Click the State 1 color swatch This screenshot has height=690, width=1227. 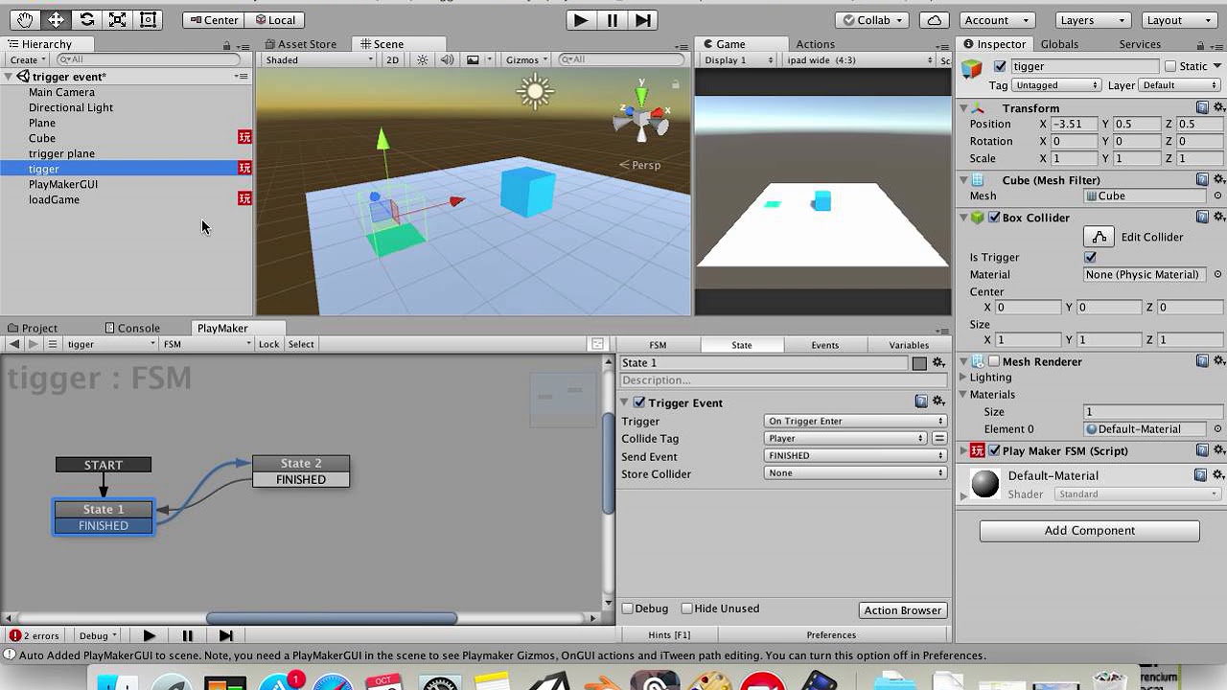coord(919,363)
